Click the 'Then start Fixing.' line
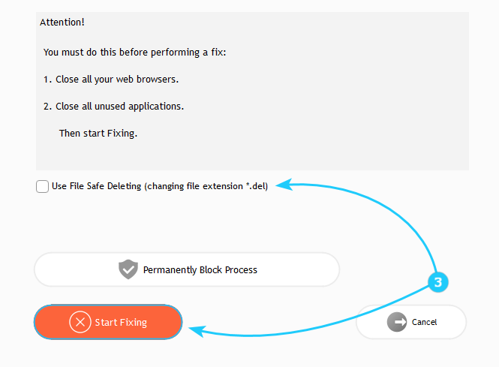 tap(98, 134)
